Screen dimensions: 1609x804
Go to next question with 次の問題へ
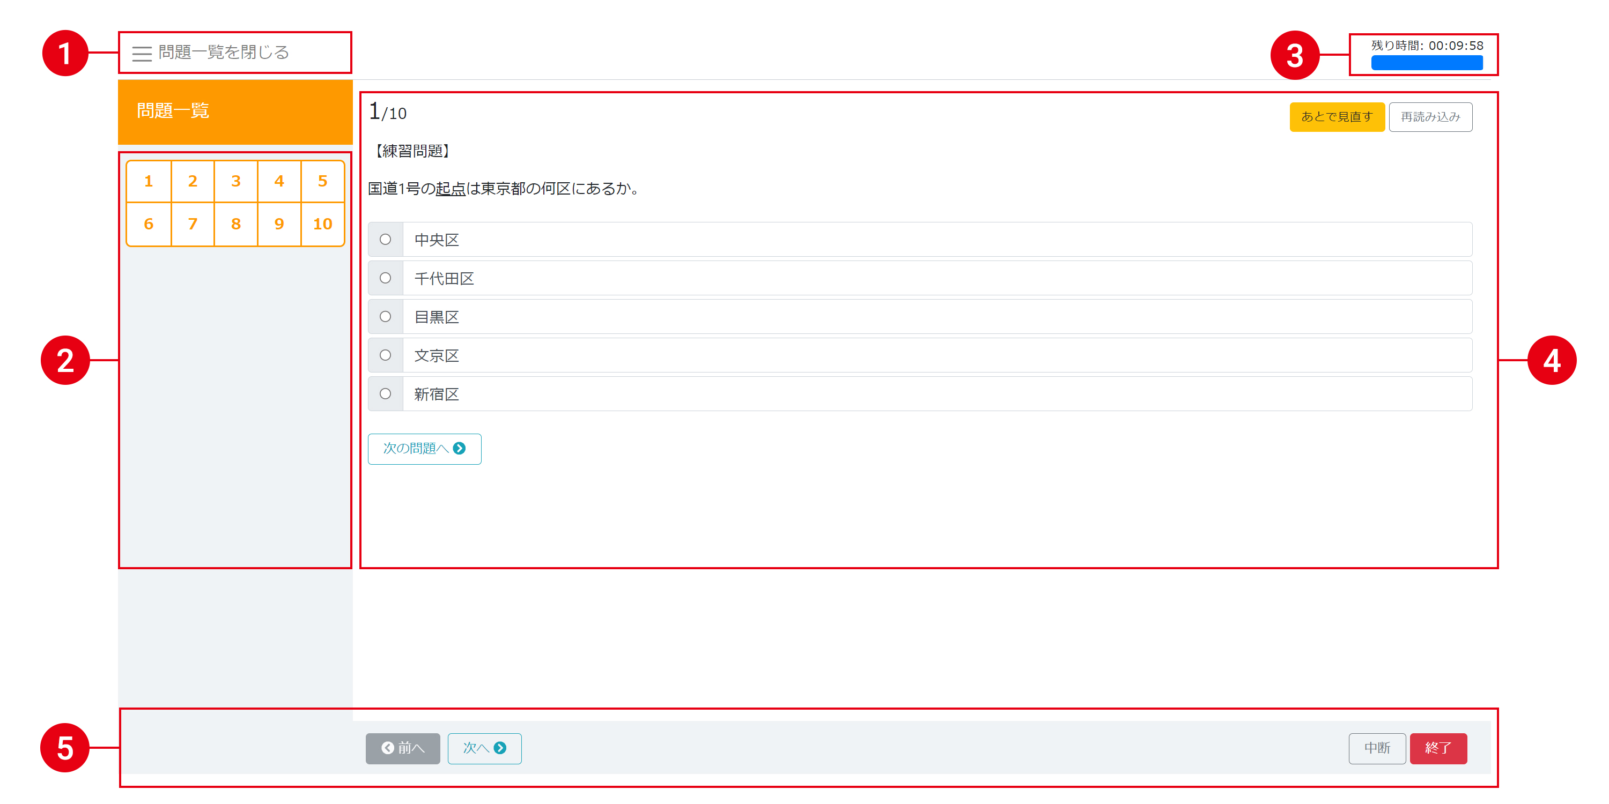424,449
